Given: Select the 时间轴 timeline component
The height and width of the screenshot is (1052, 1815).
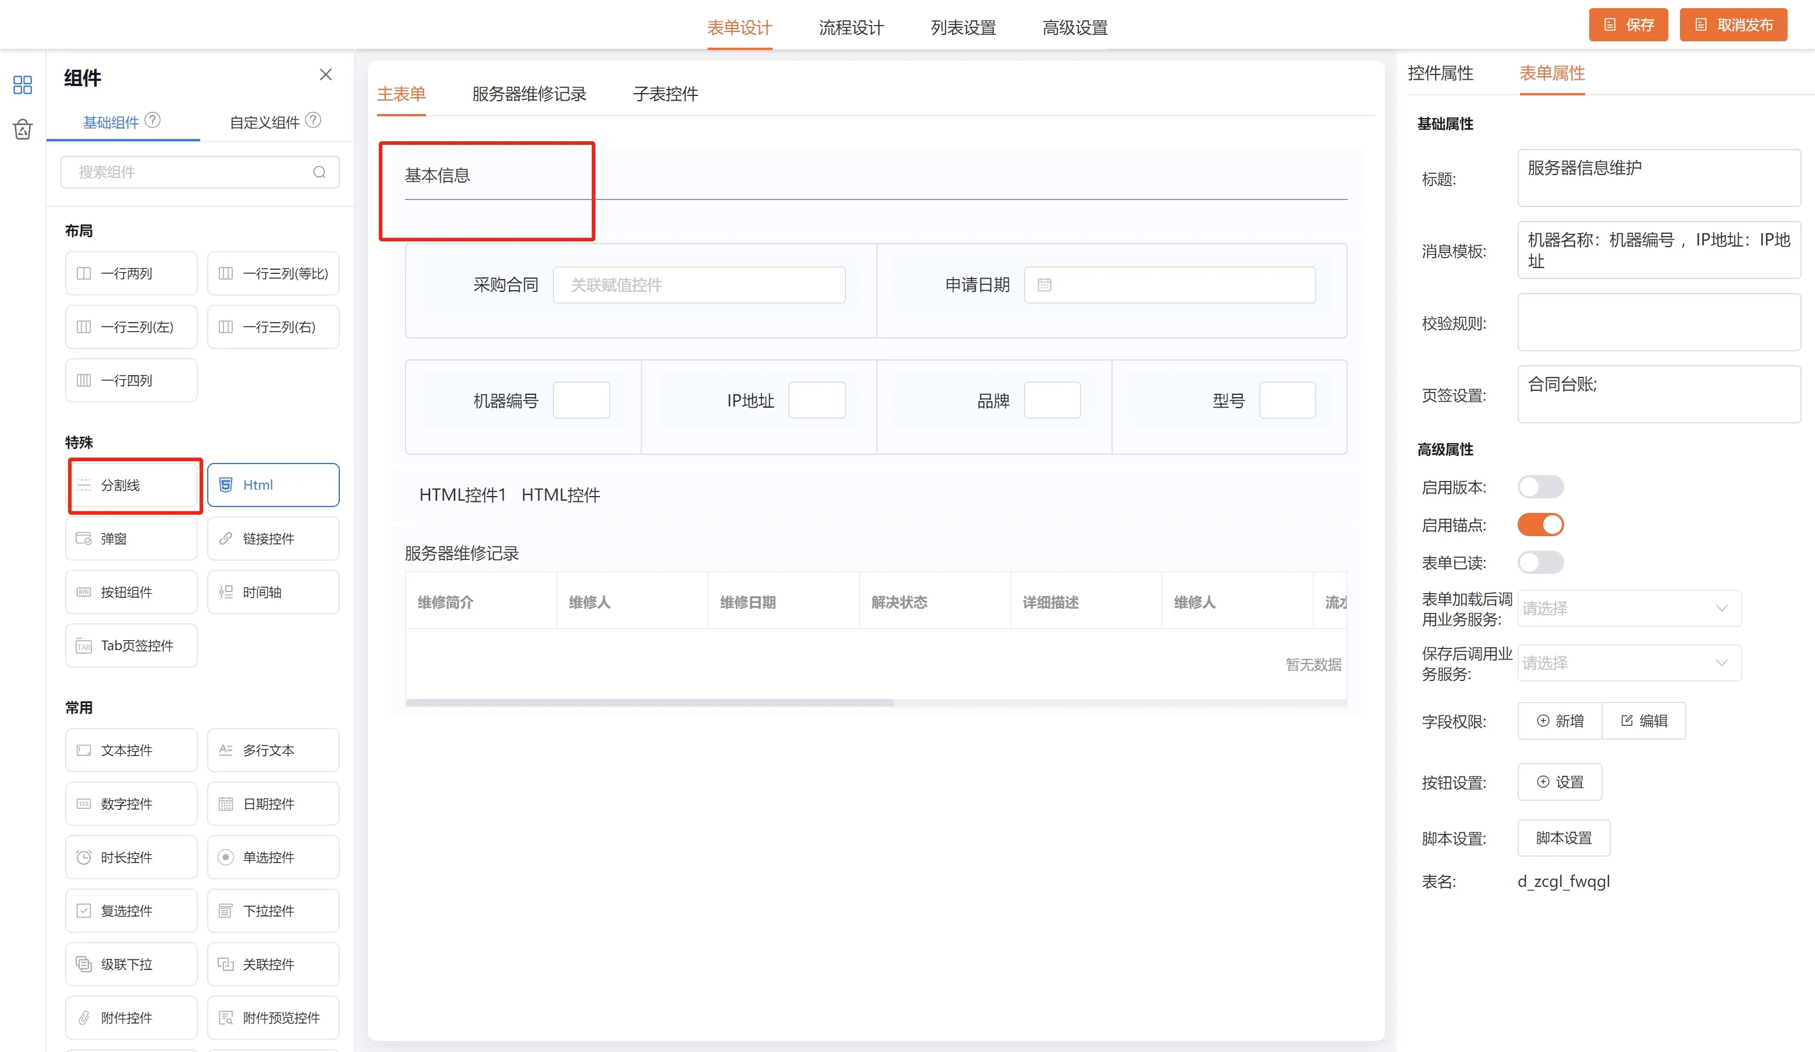Looking at the screenshot, I should tap(273, 592).
